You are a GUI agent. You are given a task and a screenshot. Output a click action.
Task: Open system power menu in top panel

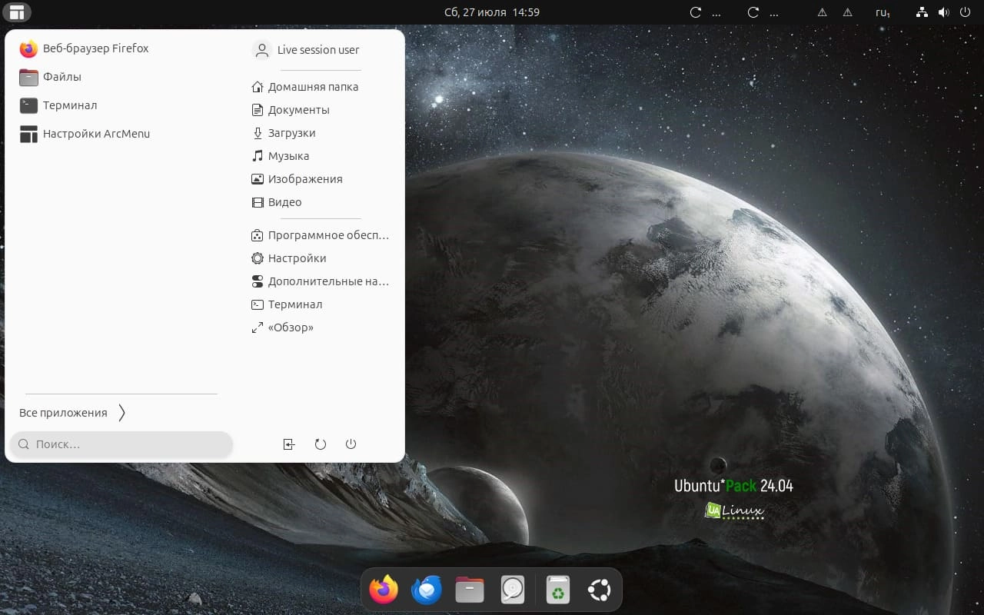pos(965,12)
